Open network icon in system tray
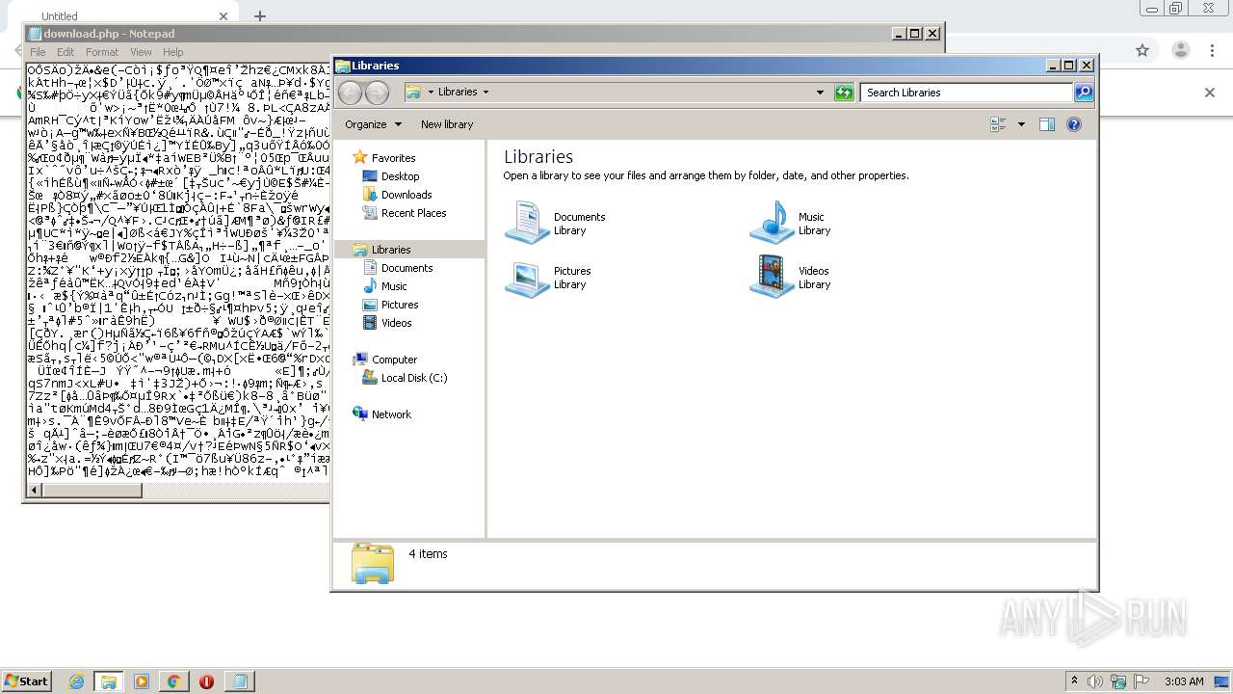This screenshot has height=694, width=1233. 1119,681
